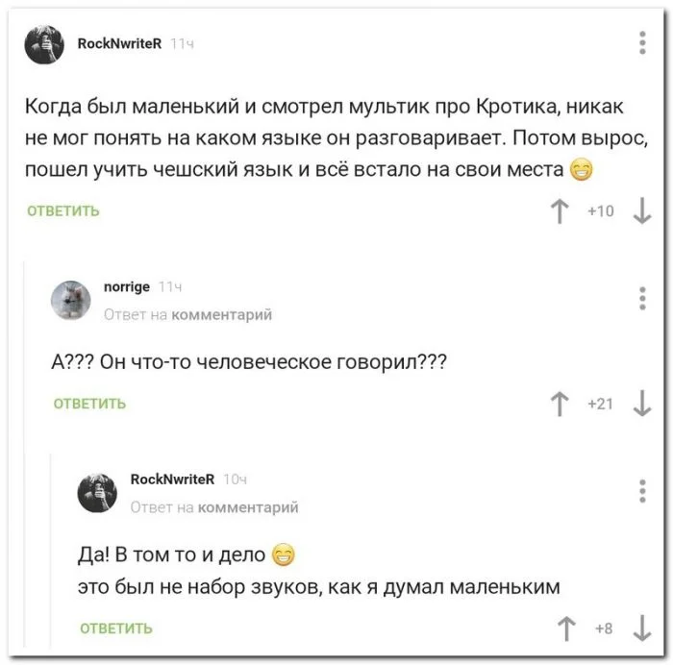This screenshot has height=665, width=673.
Task: Follow 'комментарий' link under norrige's name
Action: (221, 313)
